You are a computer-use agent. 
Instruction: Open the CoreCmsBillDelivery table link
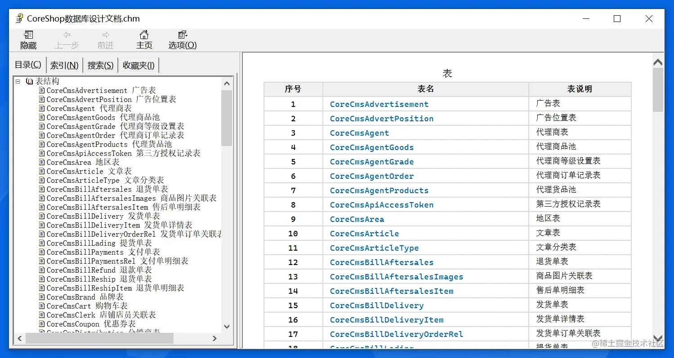(377, 305)
